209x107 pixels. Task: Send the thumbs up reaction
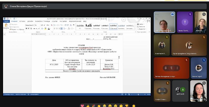click(x=88, y=106)
